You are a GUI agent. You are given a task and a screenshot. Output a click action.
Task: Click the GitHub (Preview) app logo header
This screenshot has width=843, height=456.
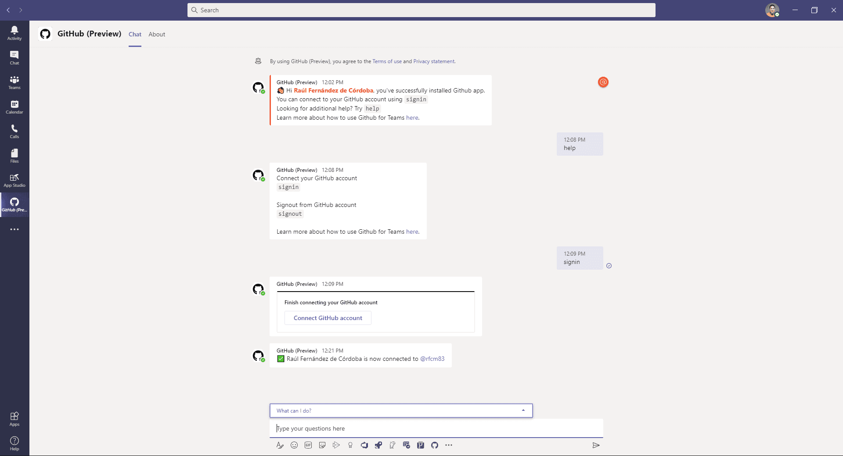tap(45, 34)
